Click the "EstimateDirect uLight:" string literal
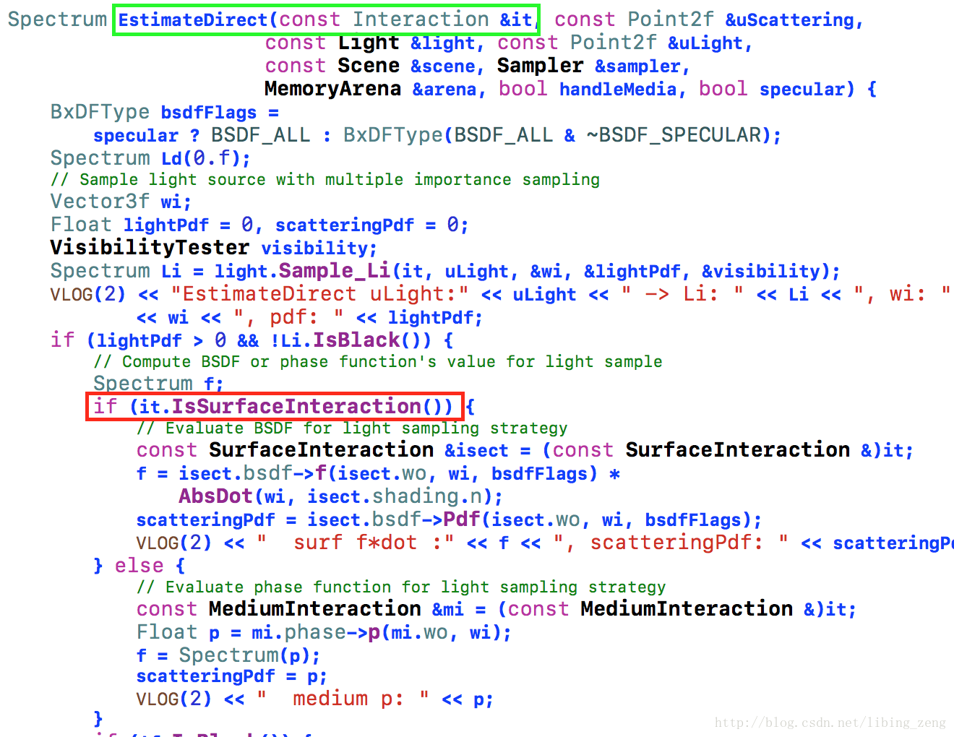 coord(319,294)
